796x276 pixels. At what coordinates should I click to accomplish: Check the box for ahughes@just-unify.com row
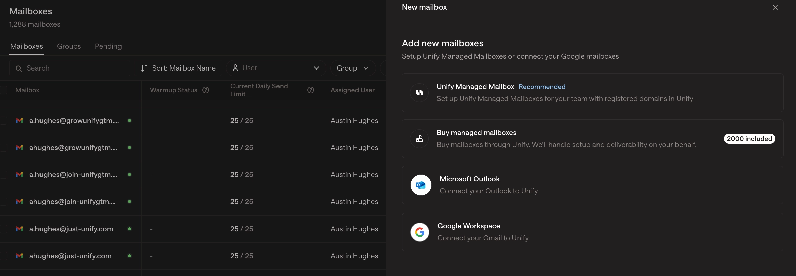(4, 256)
